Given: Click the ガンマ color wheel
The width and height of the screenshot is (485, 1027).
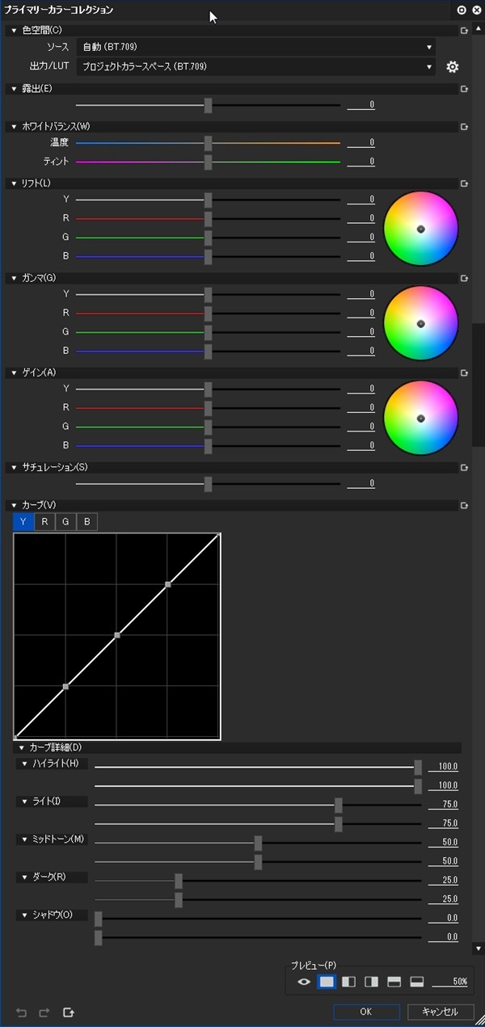Looking at the screenshot, I should [x=420, y=323].
